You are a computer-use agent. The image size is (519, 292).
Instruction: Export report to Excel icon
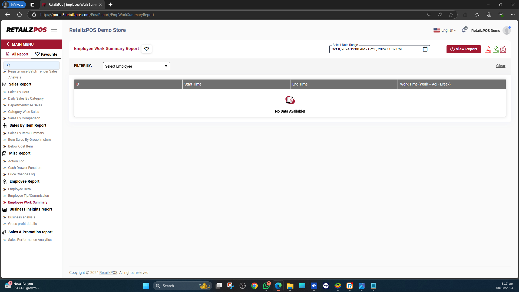495,50
